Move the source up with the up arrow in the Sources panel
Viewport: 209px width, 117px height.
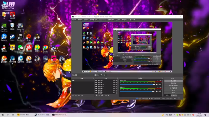coord(106,95)
